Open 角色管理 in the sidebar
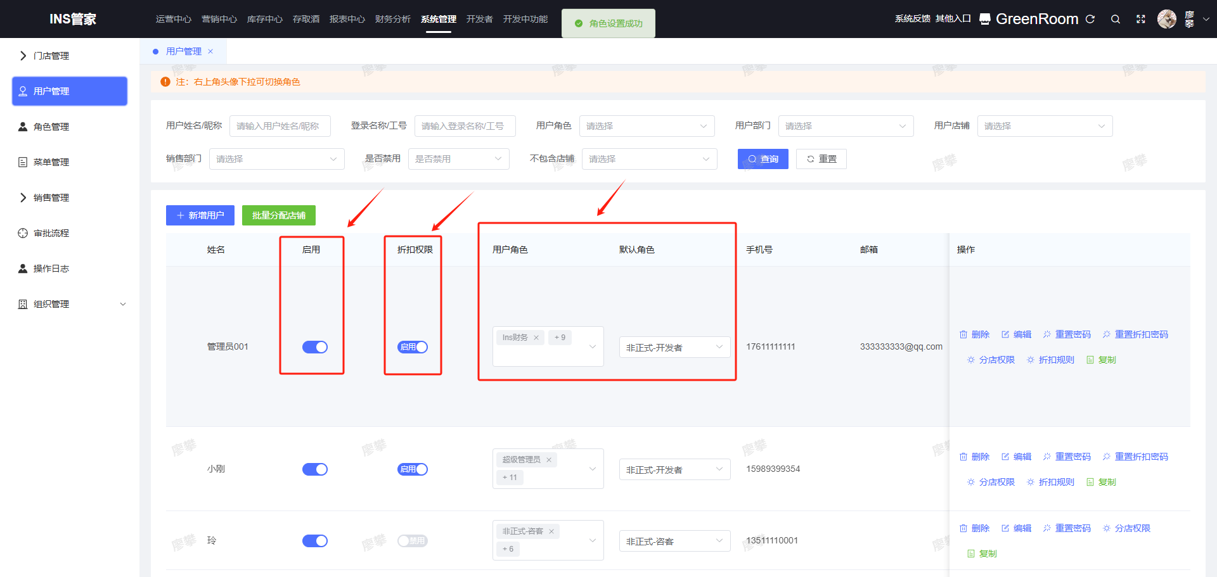Image resolution: width=1217 pixels, height=577 pixels. pos(70,127)
